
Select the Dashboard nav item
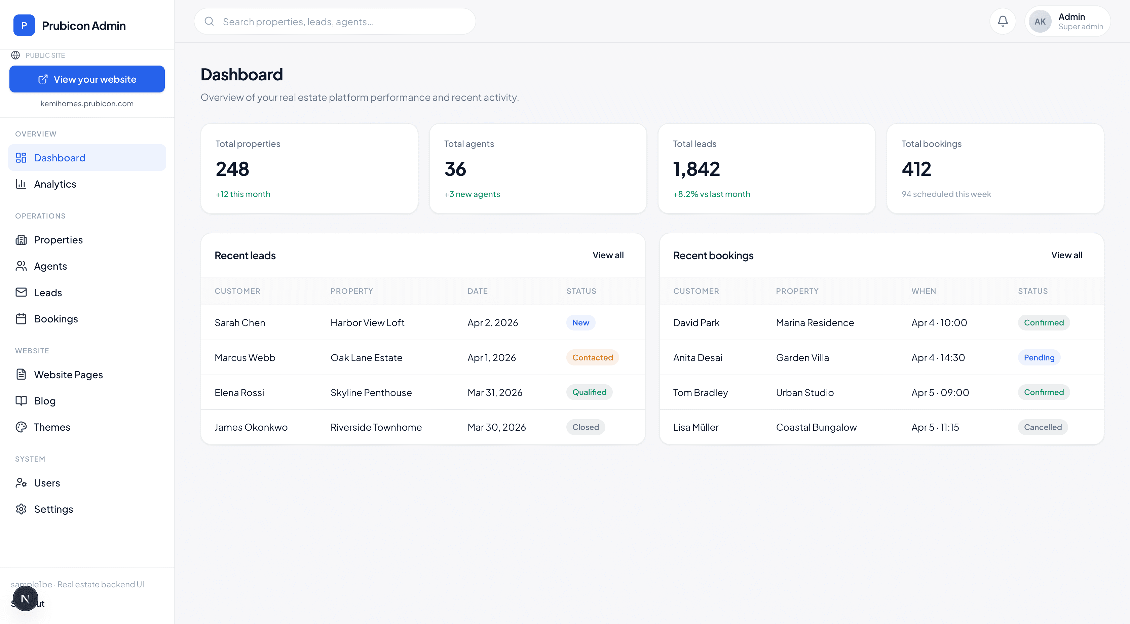pos(60,157)
